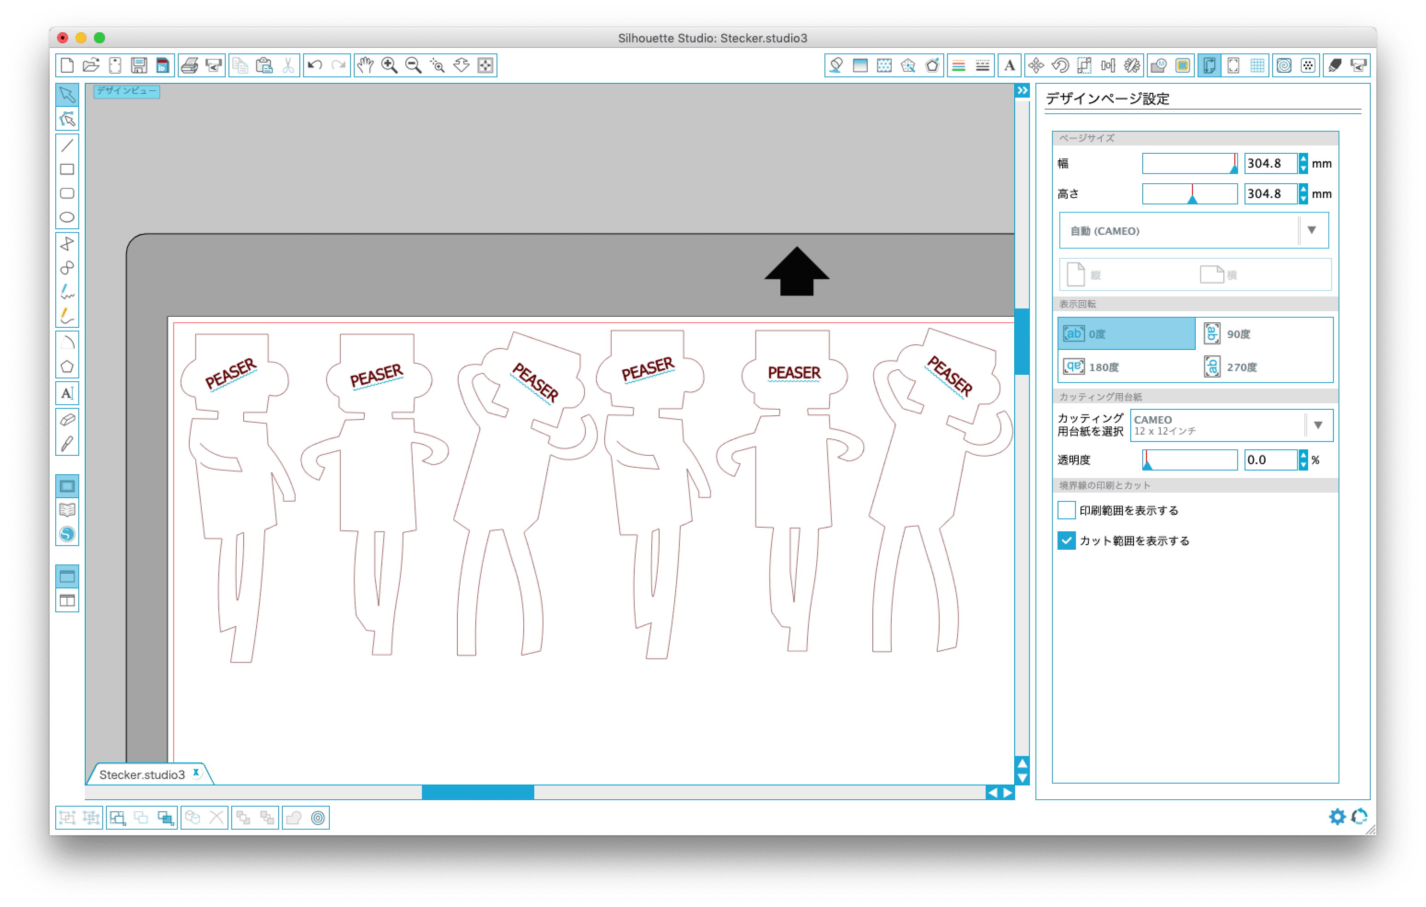The width and height of the screenshot is (1426, 907).
Task: Select the Text tool in left toolbar
Action: [x=67, y=393]
